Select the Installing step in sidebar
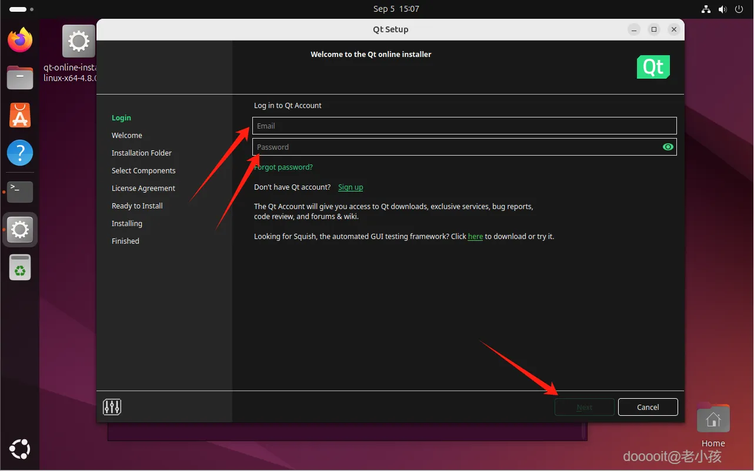This screenshot has height=471, width=754. [x=127, y=224]
